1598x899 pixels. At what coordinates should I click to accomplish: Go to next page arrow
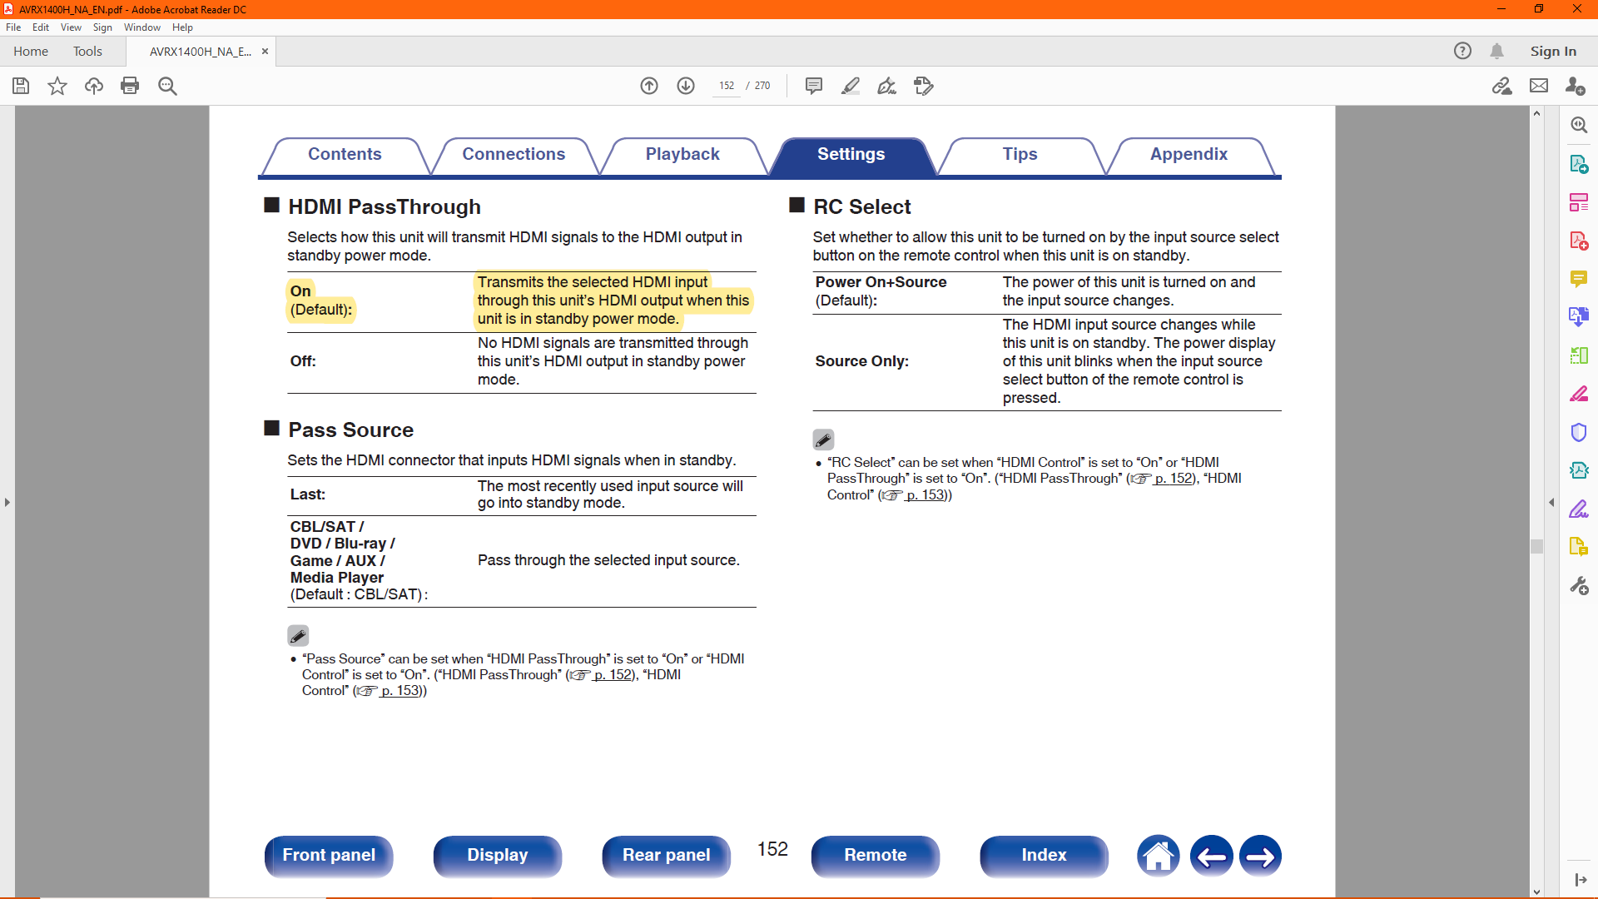pos(686,86)
